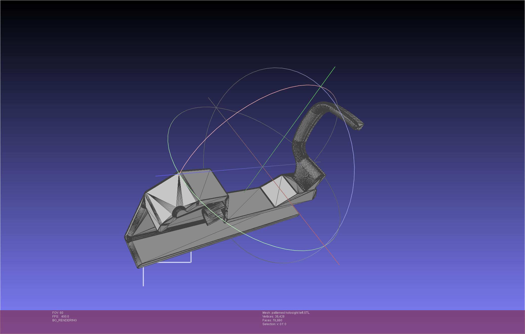
Task: Click the Selection v: 0 f: 0 line
Action: tap(274, 324)
